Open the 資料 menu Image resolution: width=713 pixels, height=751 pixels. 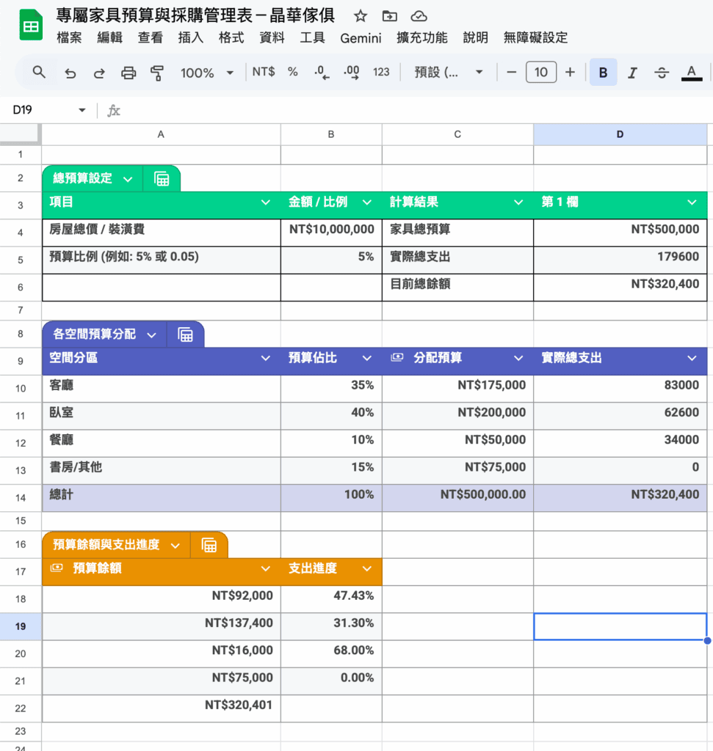point(272,38)
